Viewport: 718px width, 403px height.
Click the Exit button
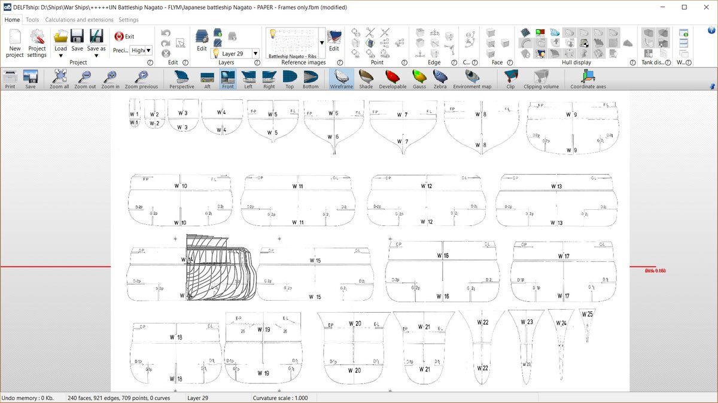(124, 36)
